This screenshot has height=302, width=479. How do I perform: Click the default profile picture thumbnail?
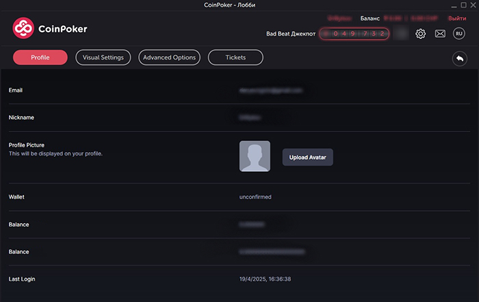click(x=255, y=156)
